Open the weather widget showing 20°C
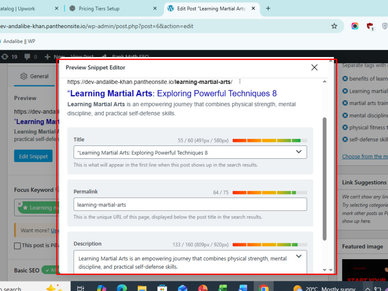The image size is (388, 291). pyautogui.click(x=324, y=289)
